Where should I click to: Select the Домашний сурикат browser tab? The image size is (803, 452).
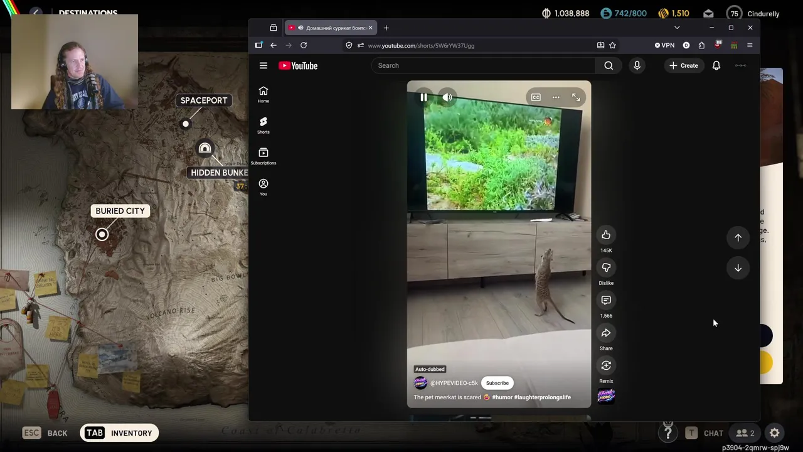[x=331, y=28]
